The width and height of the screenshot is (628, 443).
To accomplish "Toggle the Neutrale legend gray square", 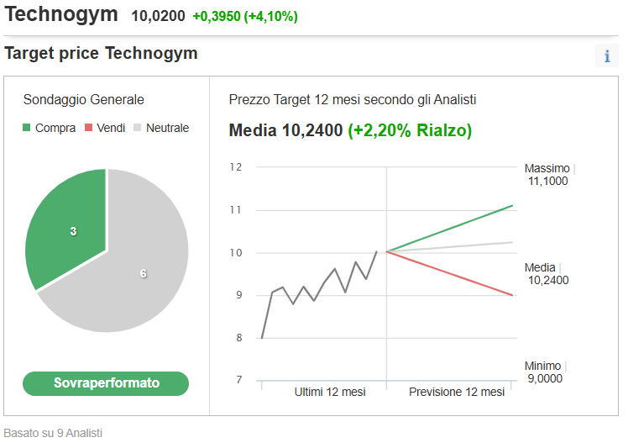I will click(x=138, y=128).
